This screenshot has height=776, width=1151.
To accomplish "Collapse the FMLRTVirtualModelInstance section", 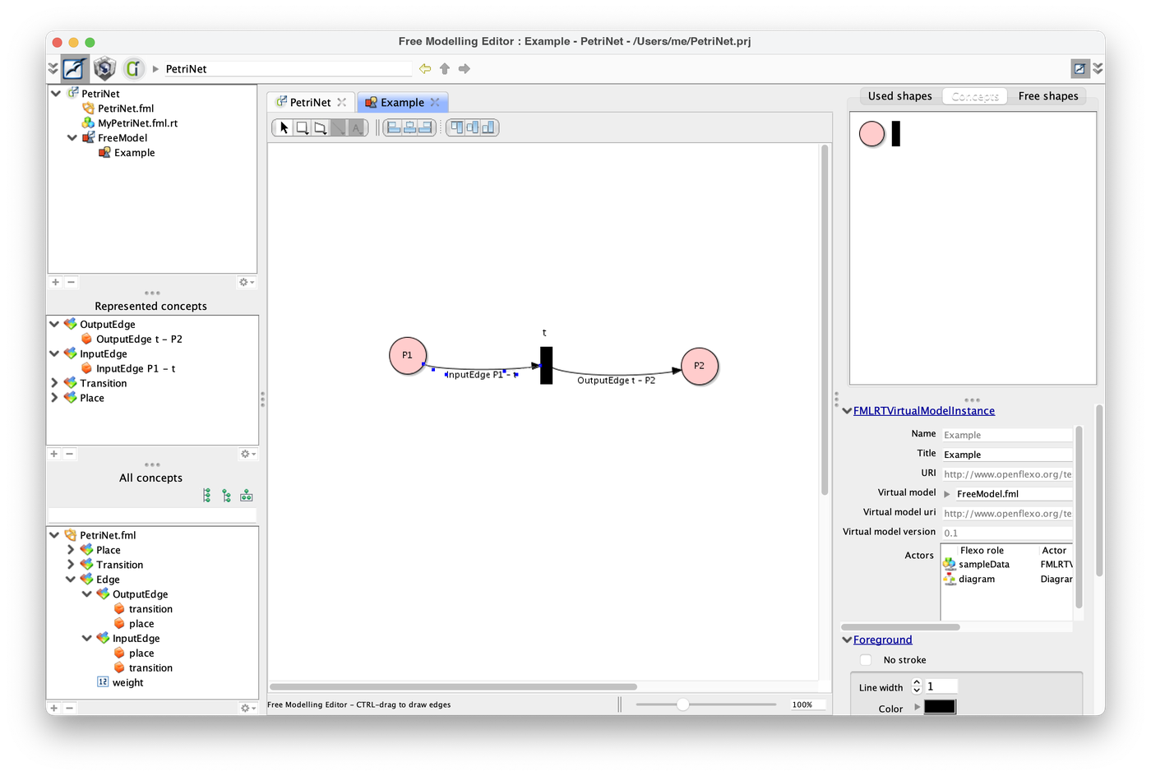I will (847, 411).
